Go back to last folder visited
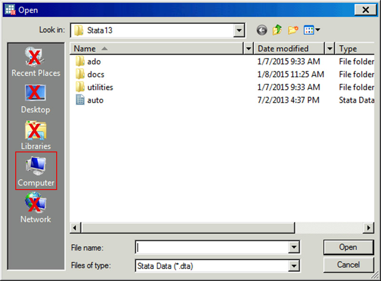 pyautogui.click(x=261, y=30)
